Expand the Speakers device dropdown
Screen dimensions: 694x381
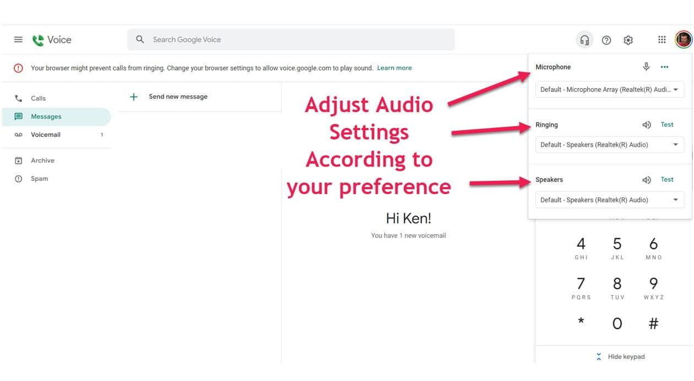(x=610, y=200)
